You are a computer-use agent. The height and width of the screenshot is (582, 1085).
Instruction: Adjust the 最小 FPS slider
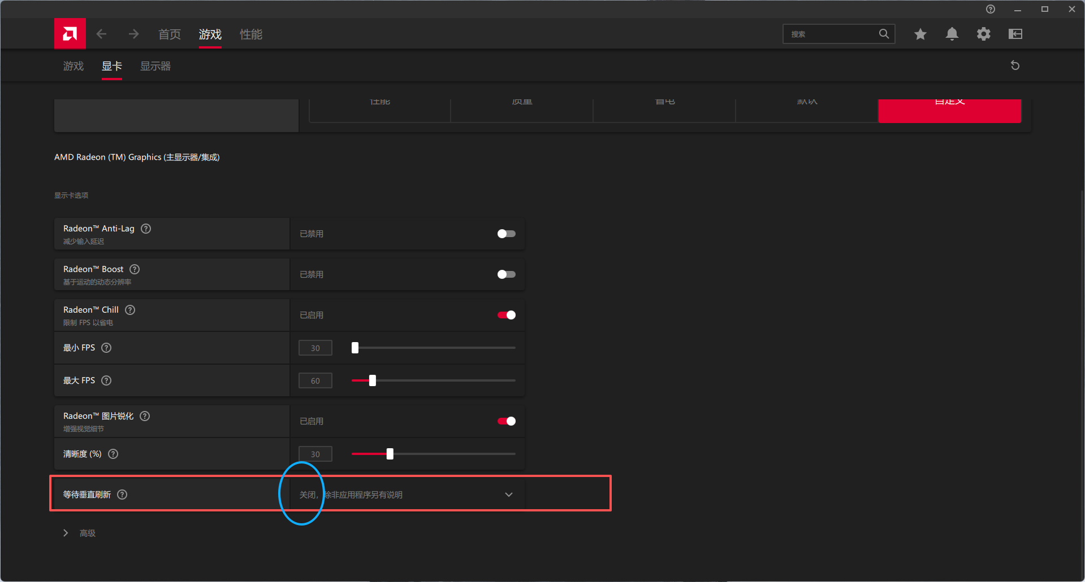[x=433, y=348]
